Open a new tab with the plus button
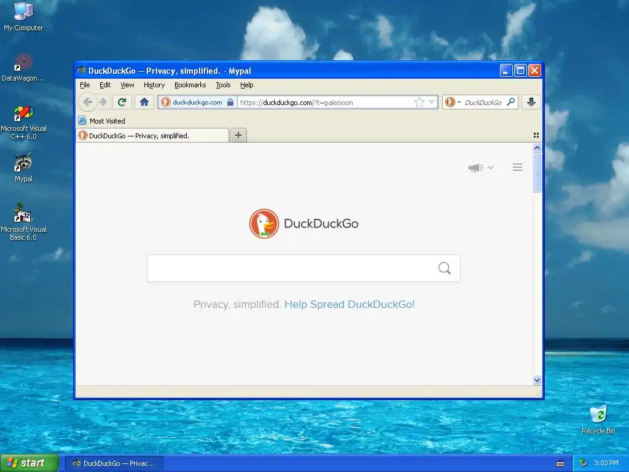 pos(238,135)
